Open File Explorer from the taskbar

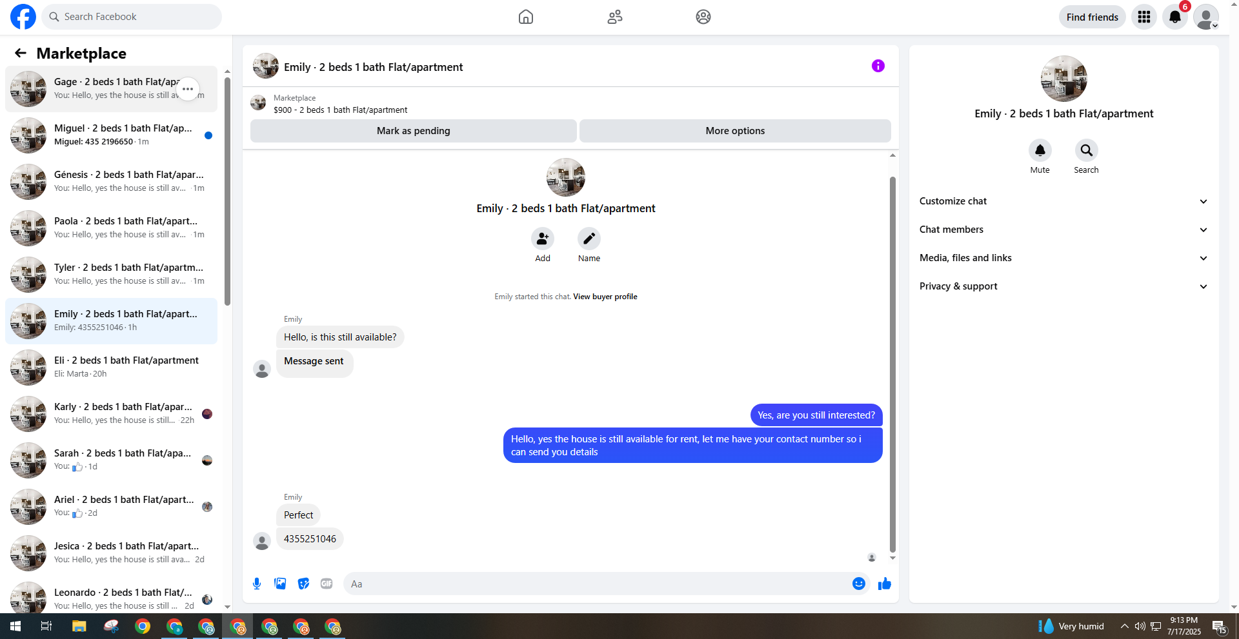pyautogui.click(x=79, y=626)
